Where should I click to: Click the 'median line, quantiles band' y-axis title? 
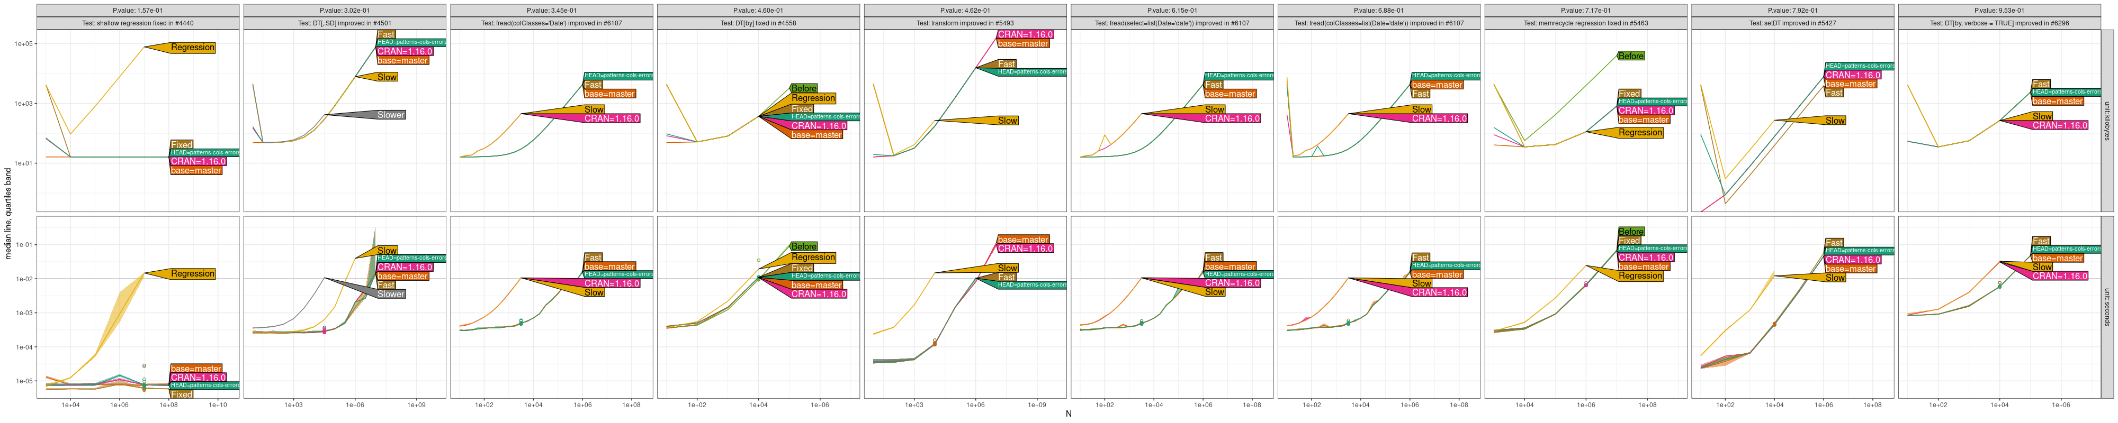8,214
